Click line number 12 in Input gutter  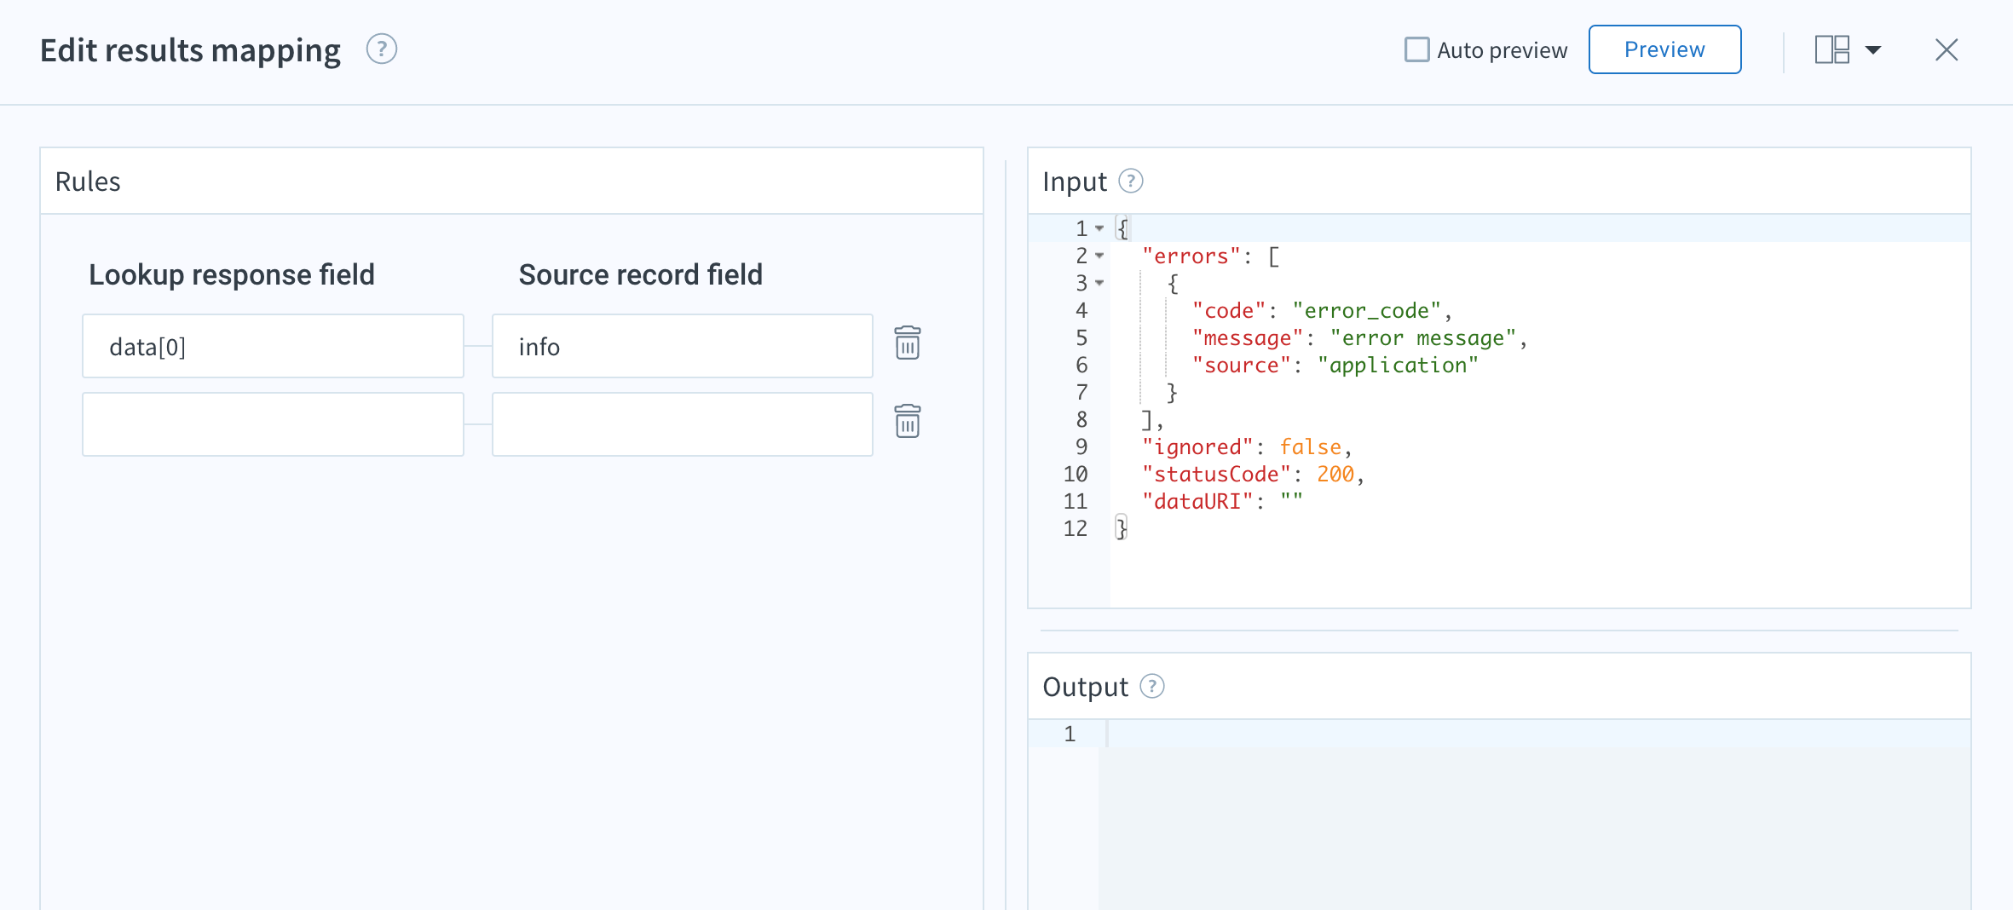pyautogui.click(x=1076, y=528)
